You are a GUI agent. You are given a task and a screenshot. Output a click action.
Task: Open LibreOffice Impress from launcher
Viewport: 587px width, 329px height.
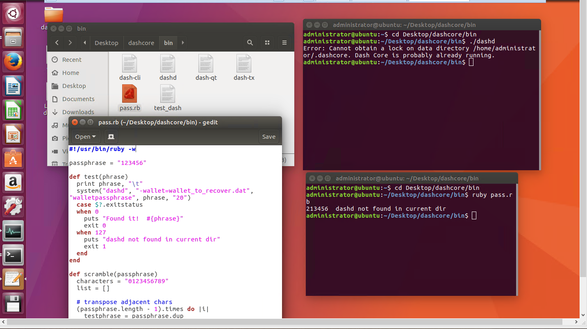pos(14,134)
